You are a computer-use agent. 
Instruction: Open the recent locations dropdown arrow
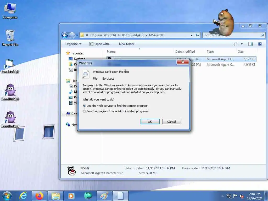pos(77,35)
